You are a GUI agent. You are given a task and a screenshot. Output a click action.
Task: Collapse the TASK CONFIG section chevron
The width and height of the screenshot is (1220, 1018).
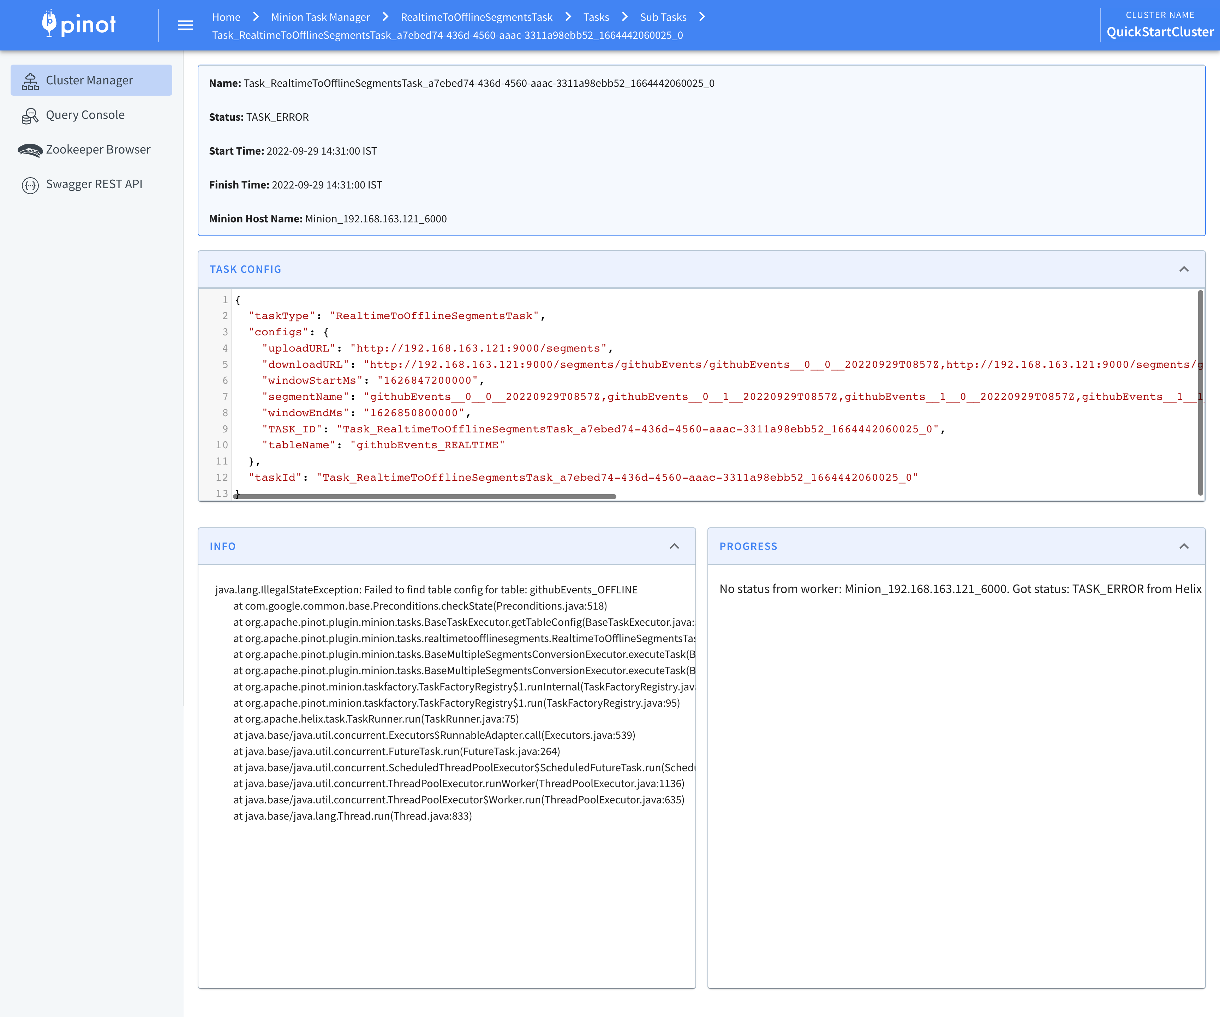point(1183,269)
